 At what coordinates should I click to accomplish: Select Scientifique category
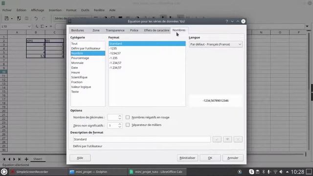(88, 77)
